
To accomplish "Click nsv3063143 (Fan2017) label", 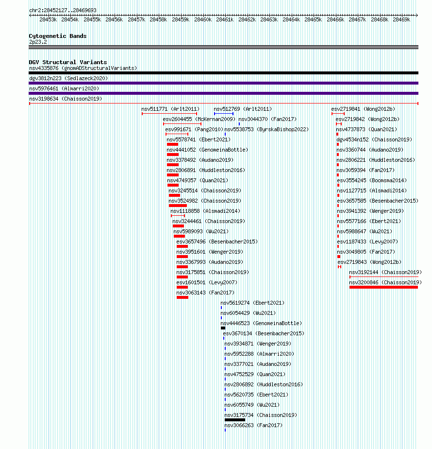I will point(205,293).
